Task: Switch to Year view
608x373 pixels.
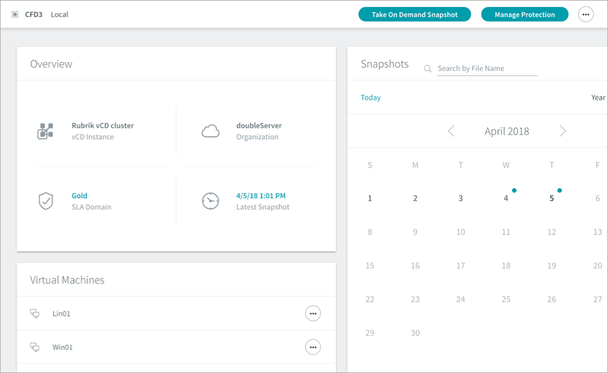Action: (x=598, y=97)
